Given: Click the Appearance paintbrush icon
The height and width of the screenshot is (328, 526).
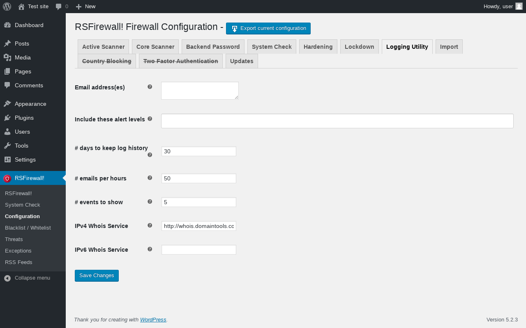Looking at the screenshot, I should [7, 104].
